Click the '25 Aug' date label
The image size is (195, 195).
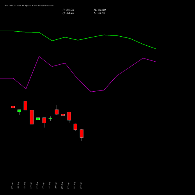pyautogui.click(x=81, y=186)
